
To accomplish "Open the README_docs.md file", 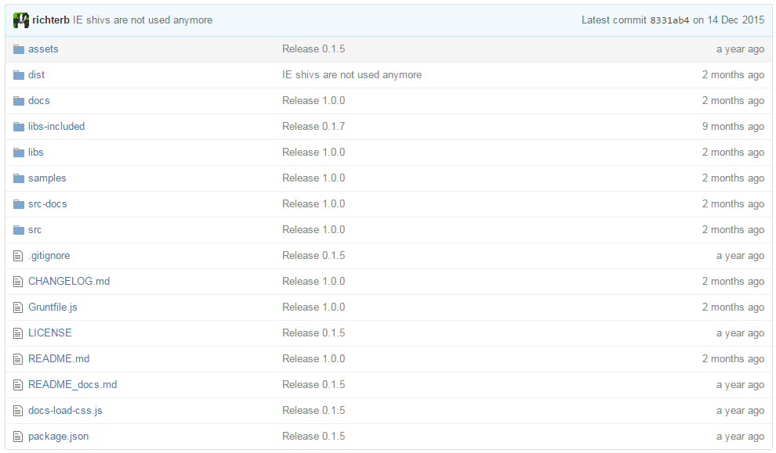I will 72,384.
